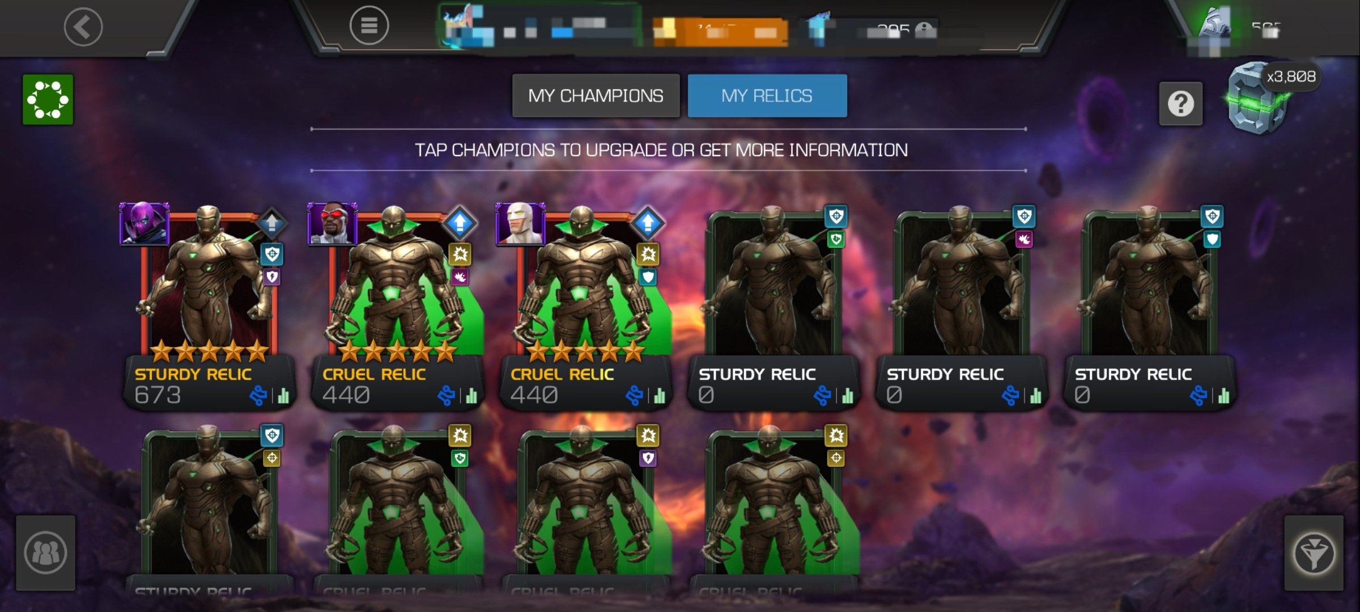The height and width of the screenshot is (612, 1360).
Task: Tap the bound champion portrait with red visor
Action: 332,223
